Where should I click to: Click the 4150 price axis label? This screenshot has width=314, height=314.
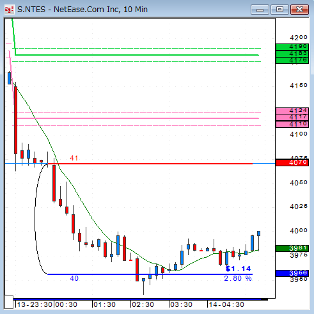click(299, 86)
